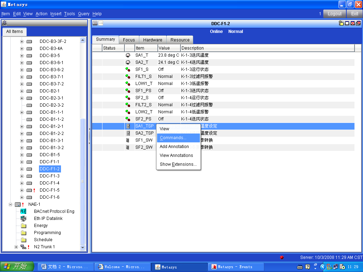The width and height of the screenshot is (363, 272).
Task: Click the tree scrollbar down arrow
Action: pos(83,248)
